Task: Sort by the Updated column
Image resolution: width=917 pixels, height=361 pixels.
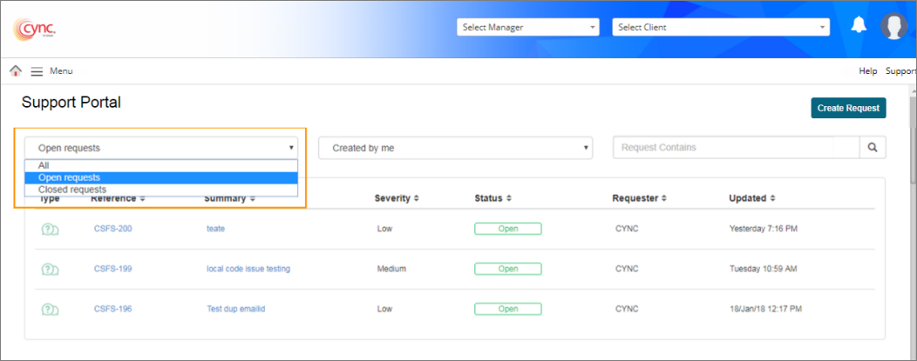Action: (751, 198)
